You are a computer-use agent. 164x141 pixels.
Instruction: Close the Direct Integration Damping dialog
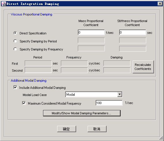[x=160, y=4]
